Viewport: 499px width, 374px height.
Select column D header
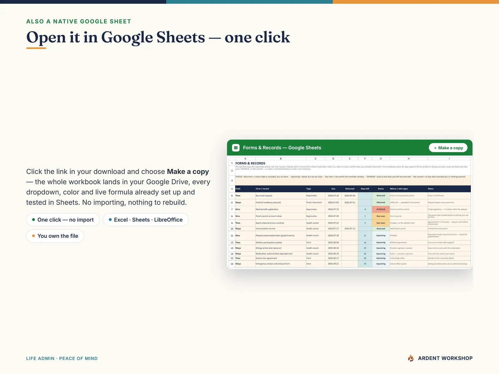point(333,159)
